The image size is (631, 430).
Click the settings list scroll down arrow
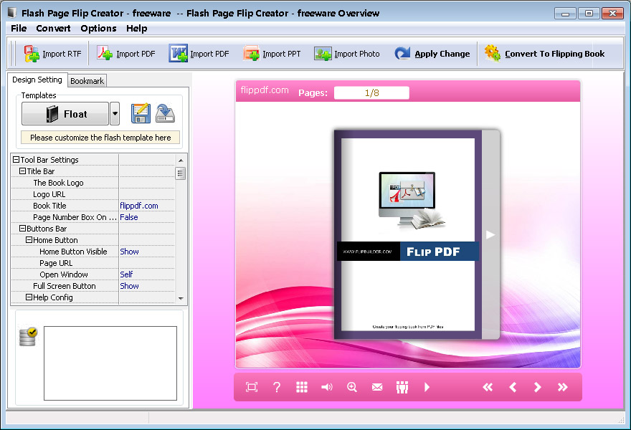[181, 298]
